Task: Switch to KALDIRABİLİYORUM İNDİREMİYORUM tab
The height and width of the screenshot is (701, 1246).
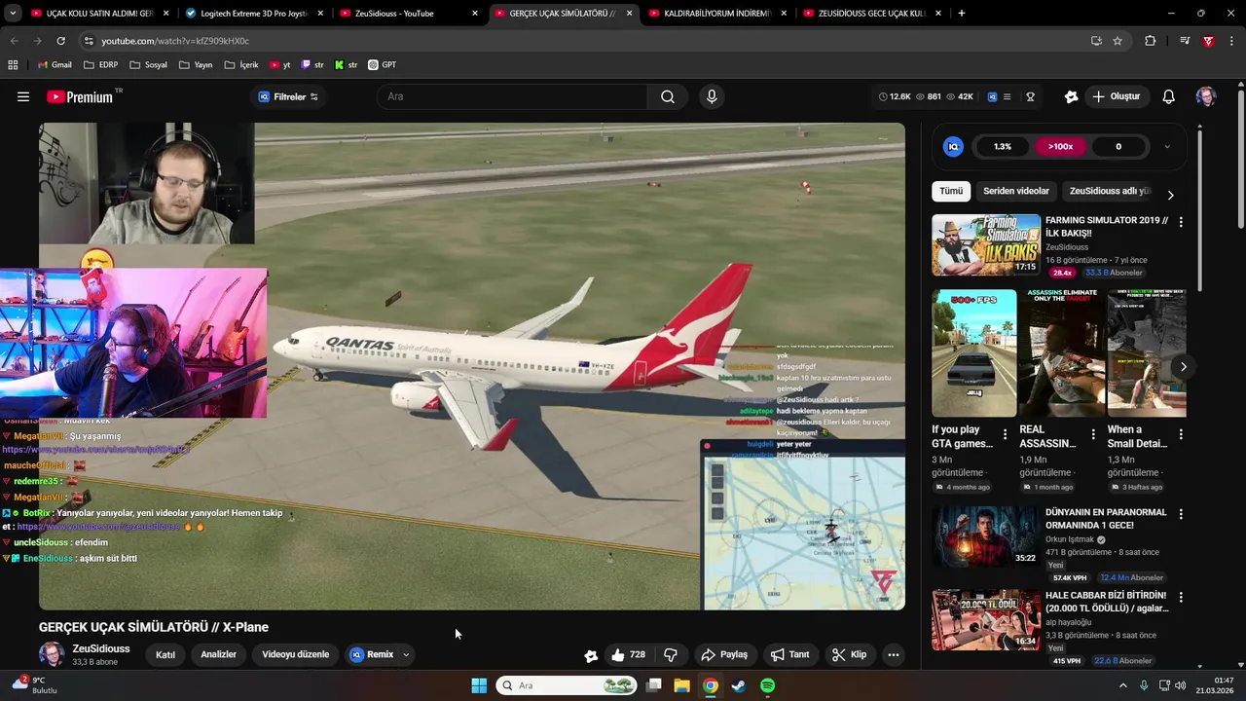Action: coord(717,14)
